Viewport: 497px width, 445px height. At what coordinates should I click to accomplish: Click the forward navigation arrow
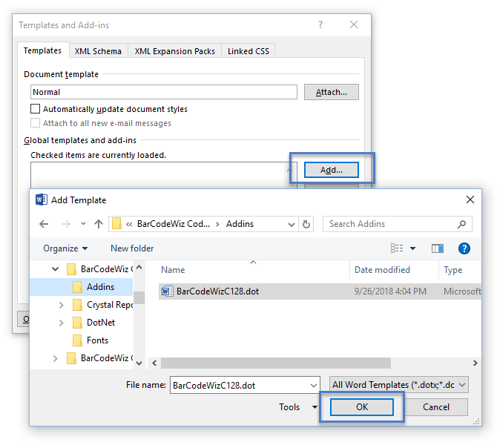tap(65, 224)
